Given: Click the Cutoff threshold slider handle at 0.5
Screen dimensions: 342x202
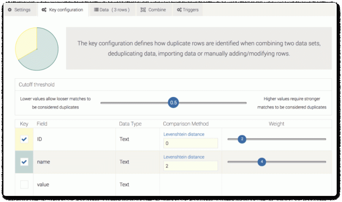Looking at the screenshot, I should (x=173, y=103).
